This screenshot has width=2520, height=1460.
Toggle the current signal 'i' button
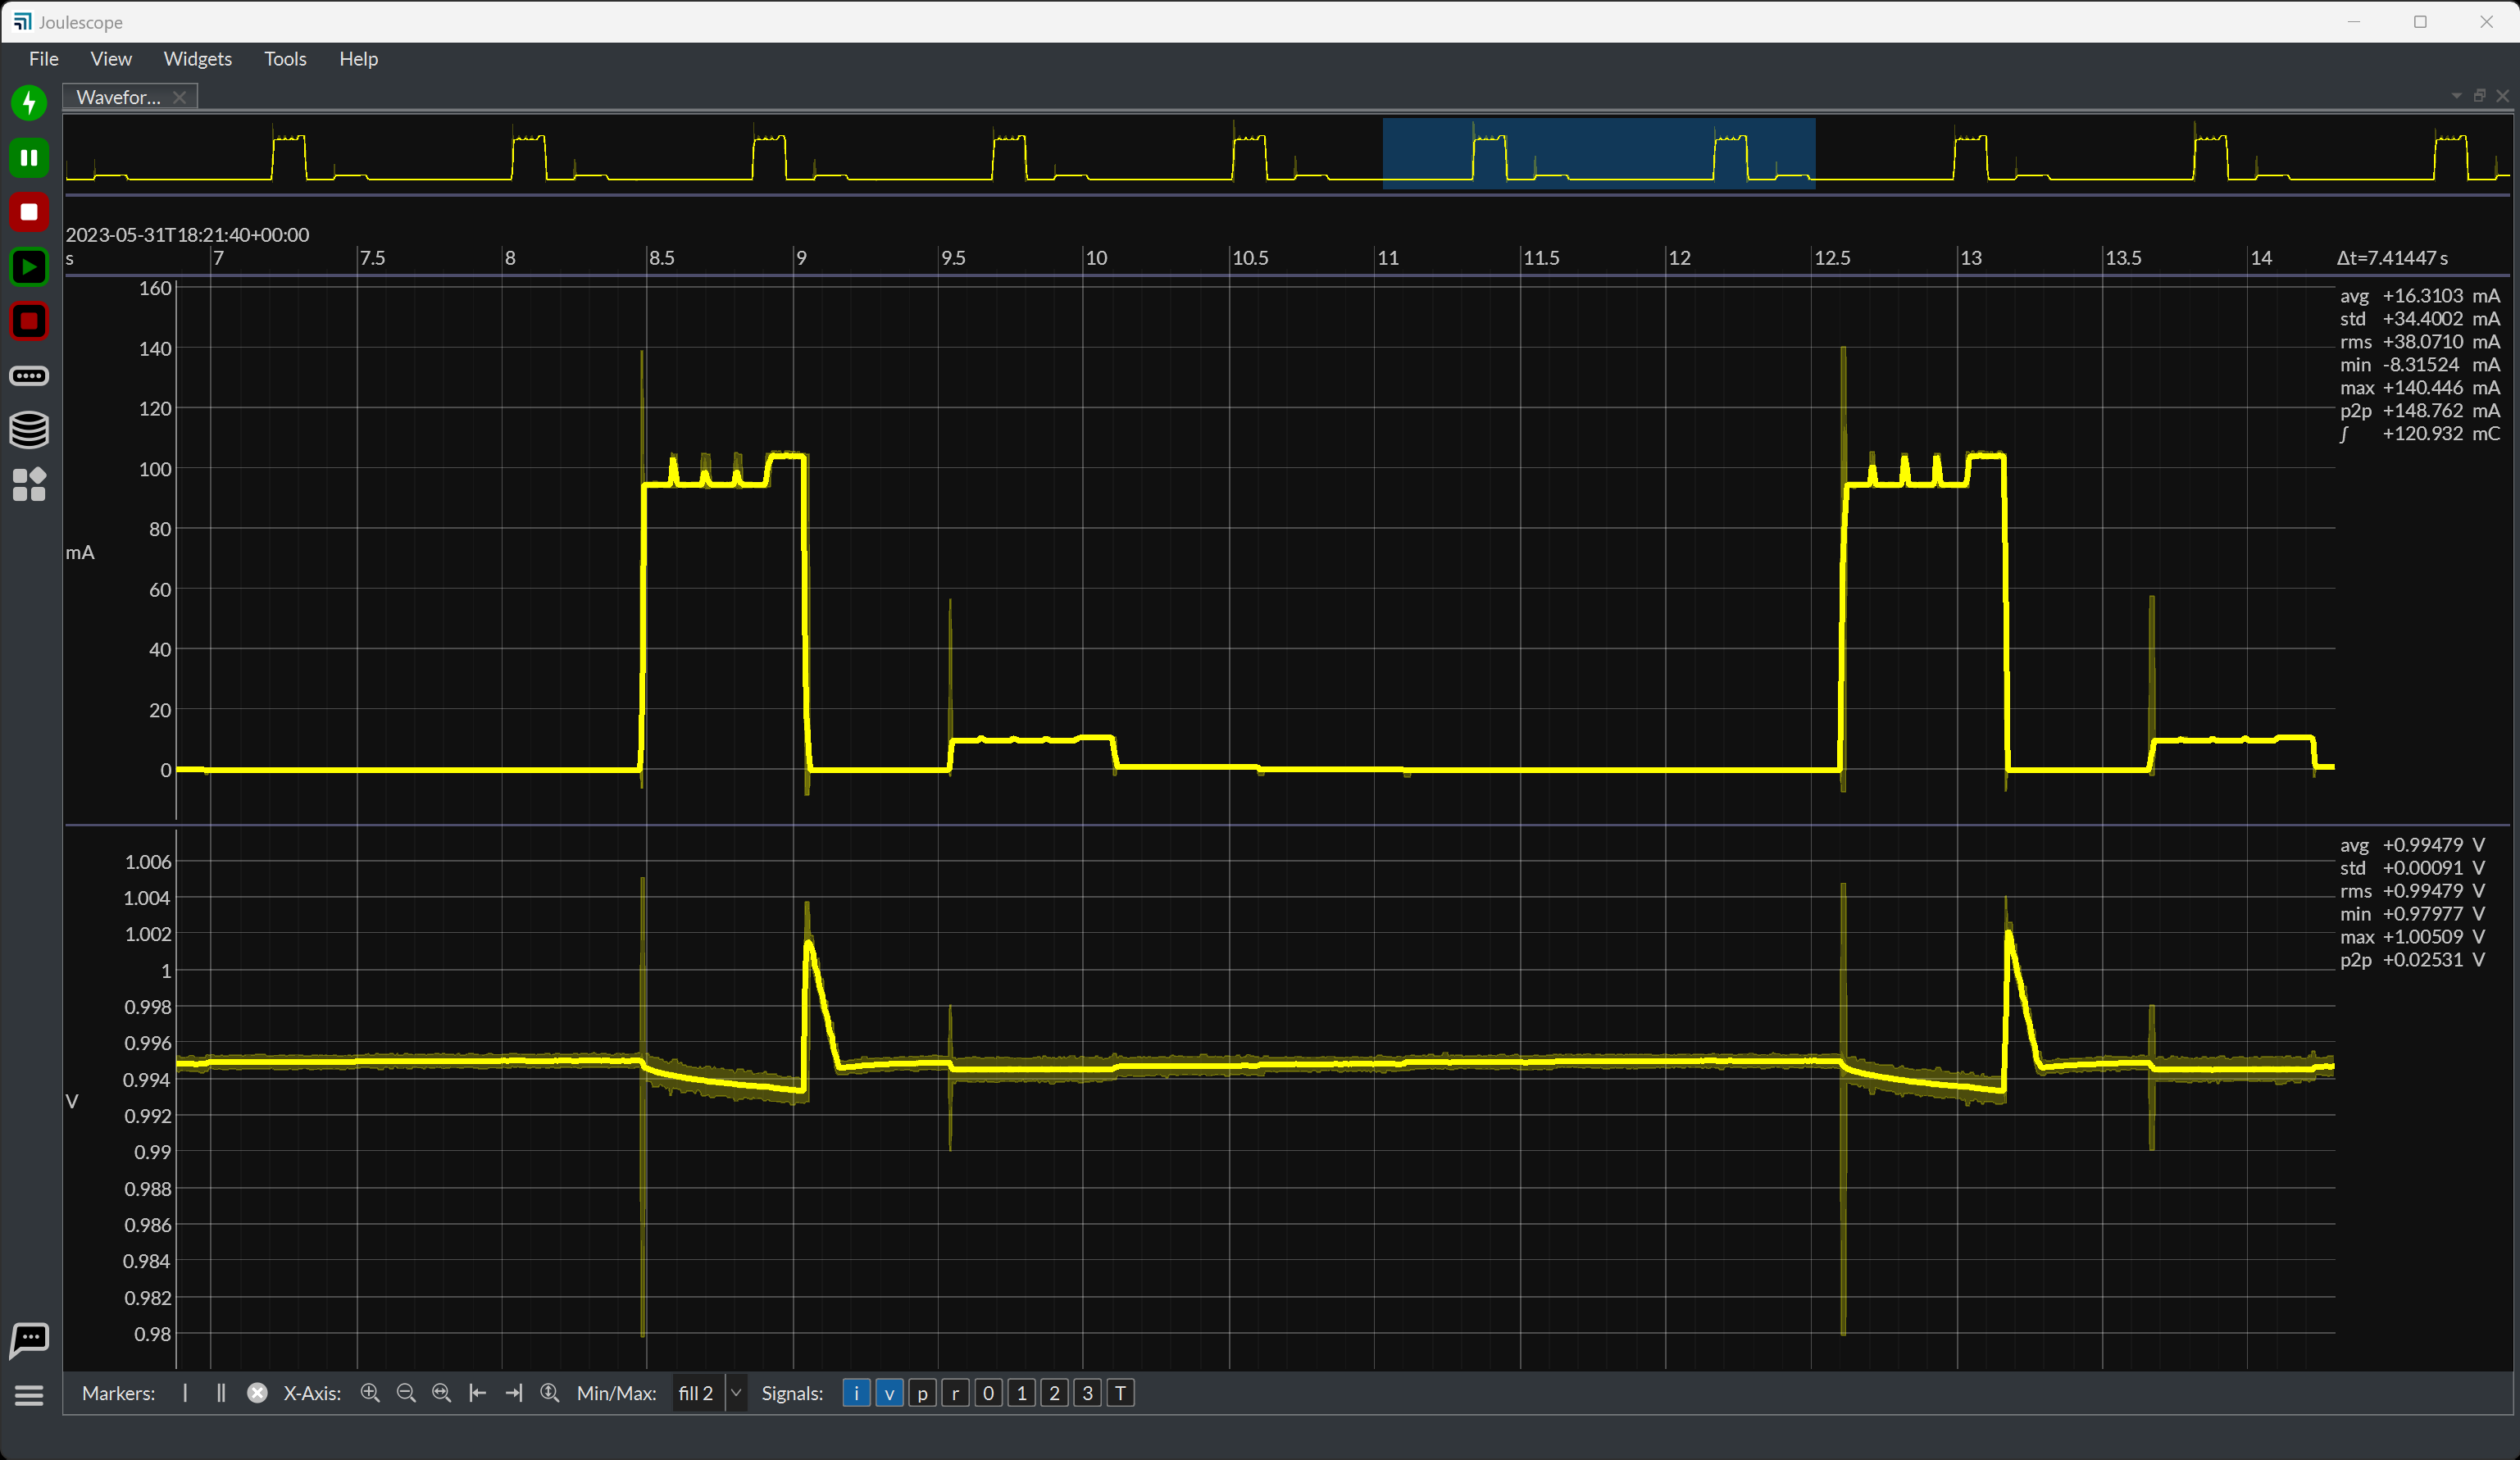click(856, 1393)
